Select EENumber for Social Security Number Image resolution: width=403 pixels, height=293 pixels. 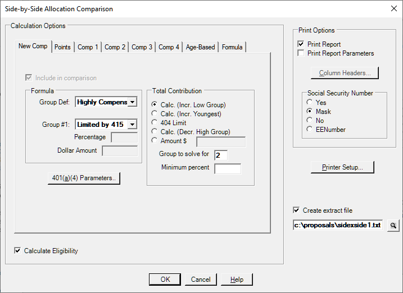(310, 129)
